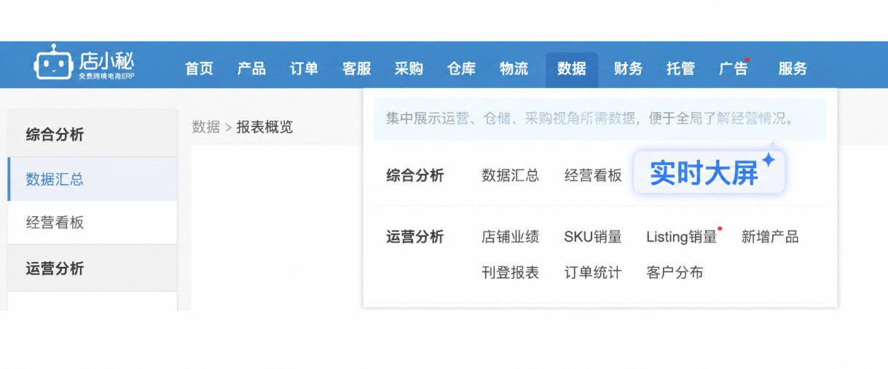
Task: Open the 广告 menu
Action: (x=733, y=69)
